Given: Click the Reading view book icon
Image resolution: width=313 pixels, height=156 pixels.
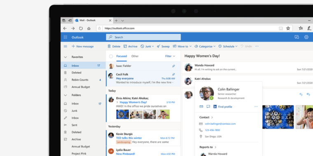Looking at the screenshot, I should pos(281,28).
